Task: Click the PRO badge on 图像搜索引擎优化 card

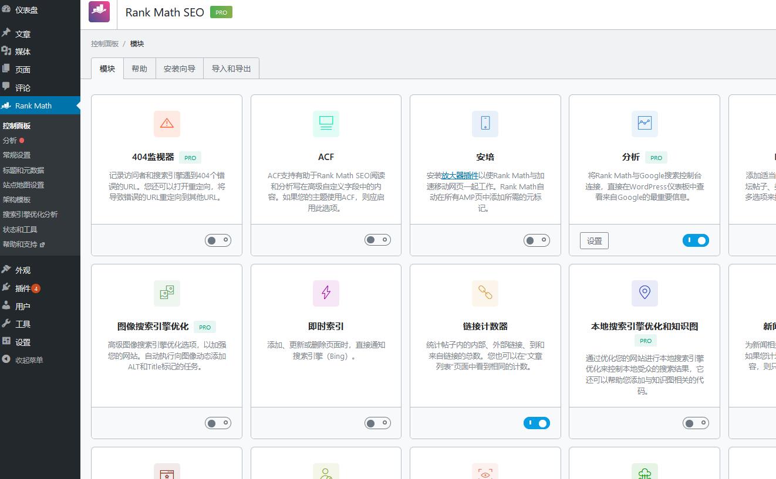Action: 205,327
